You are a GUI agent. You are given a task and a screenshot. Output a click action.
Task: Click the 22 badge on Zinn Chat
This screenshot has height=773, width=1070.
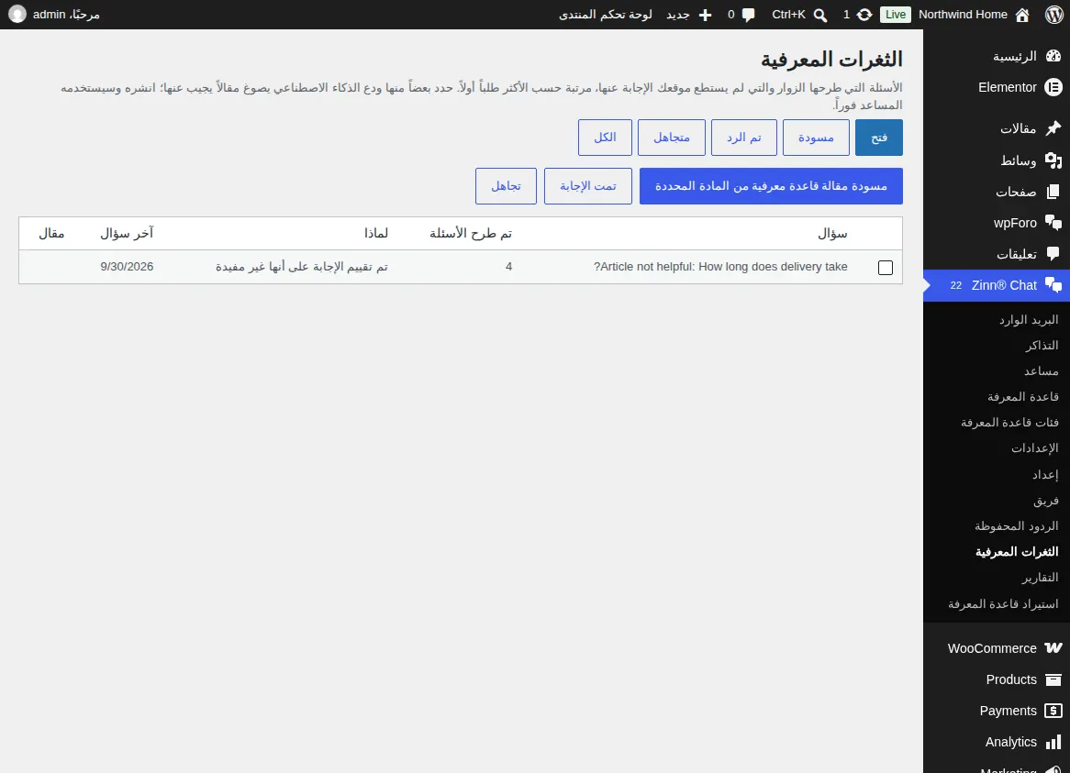[x=955, y=285]
